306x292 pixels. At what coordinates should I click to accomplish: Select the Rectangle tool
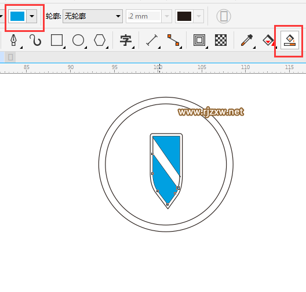click(x=57, y=40)
